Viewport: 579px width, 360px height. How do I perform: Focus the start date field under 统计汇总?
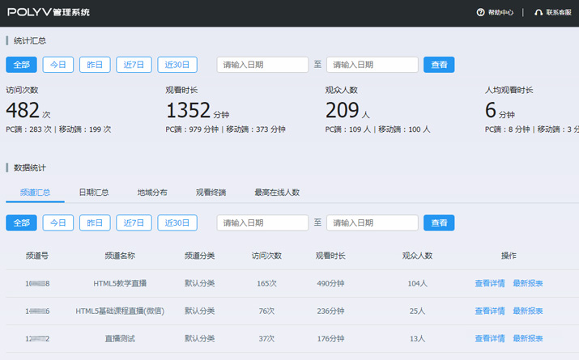262,65
